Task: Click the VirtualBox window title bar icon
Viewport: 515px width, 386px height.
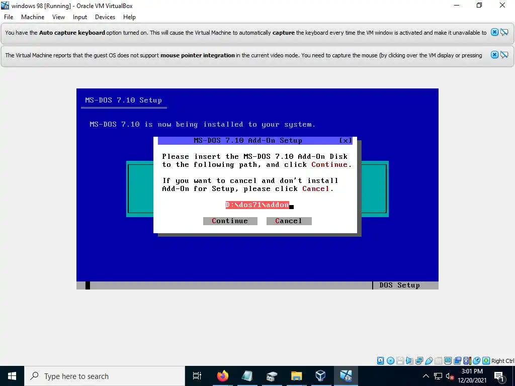Action: [x=5, y=6]
